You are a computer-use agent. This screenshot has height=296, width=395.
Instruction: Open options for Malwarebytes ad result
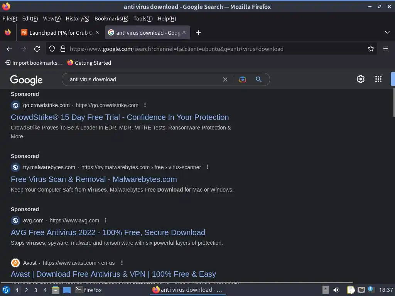[207, 167]
